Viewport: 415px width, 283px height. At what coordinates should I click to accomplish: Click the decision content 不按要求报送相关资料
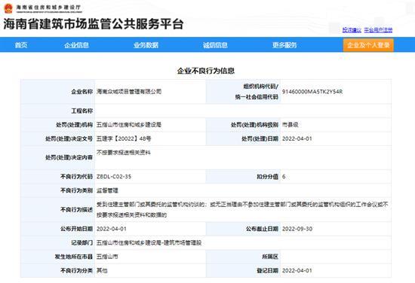pos(124,153)
